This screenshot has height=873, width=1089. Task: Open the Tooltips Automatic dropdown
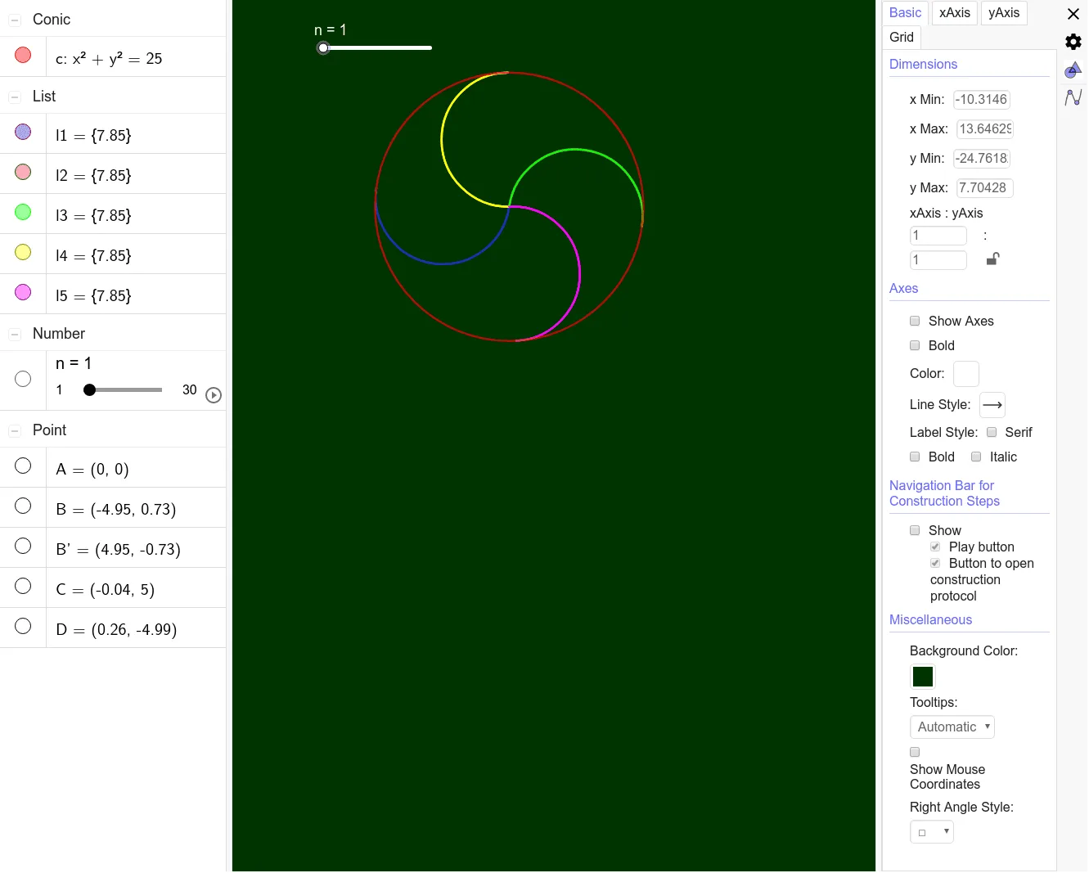(x=952, y=727)
